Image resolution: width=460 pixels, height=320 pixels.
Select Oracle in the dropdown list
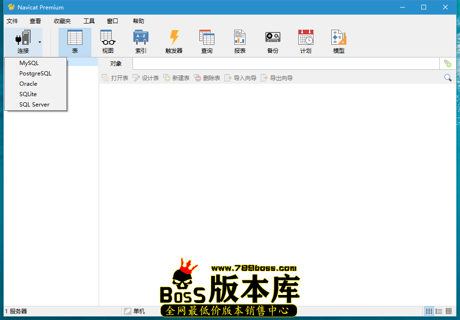pos(28,83)
